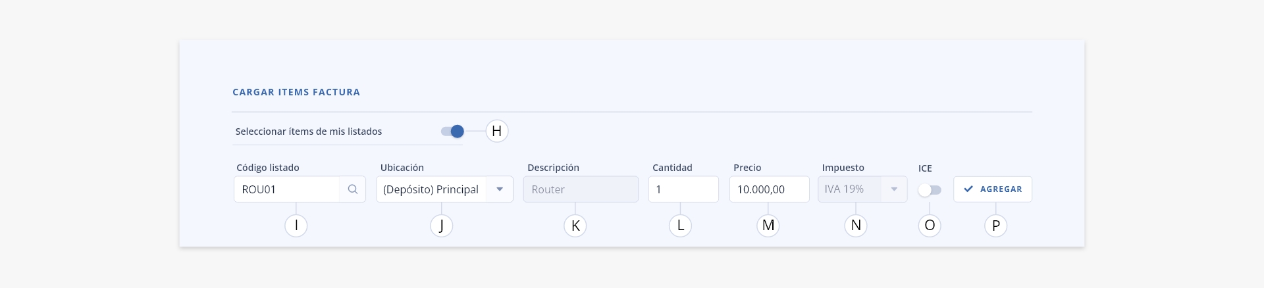
Task: Click the disabled Descripción field showing Router
Action: point(581,189)
